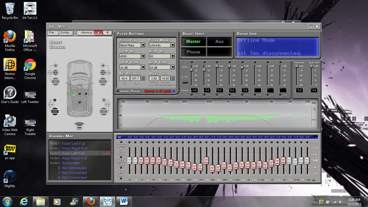This screenshot has width=368, height=207.
Task: Select the rear right woofer speaker icon
Action: coord(104,111)
